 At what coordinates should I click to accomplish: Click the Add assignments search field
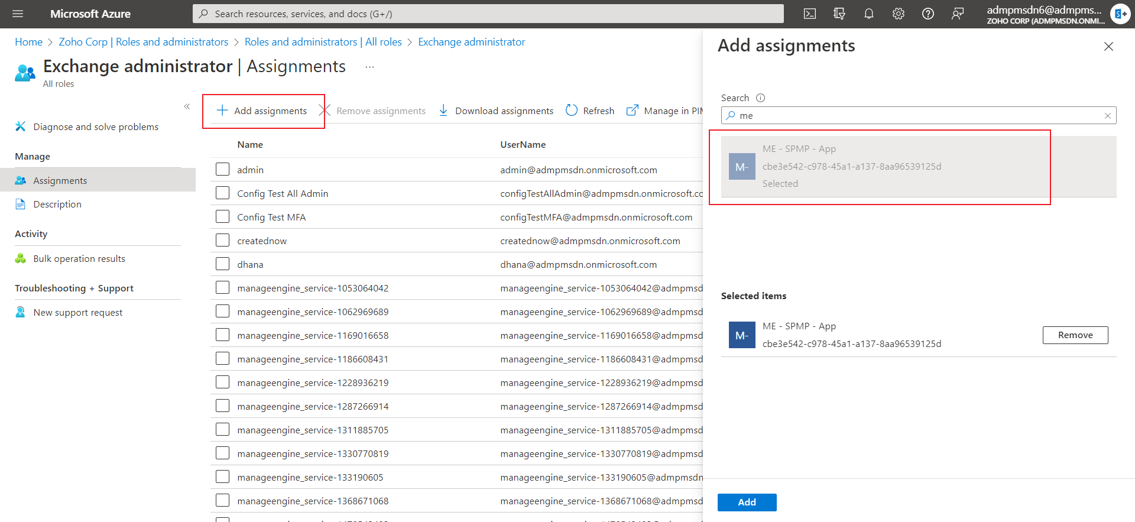point(919,115)
